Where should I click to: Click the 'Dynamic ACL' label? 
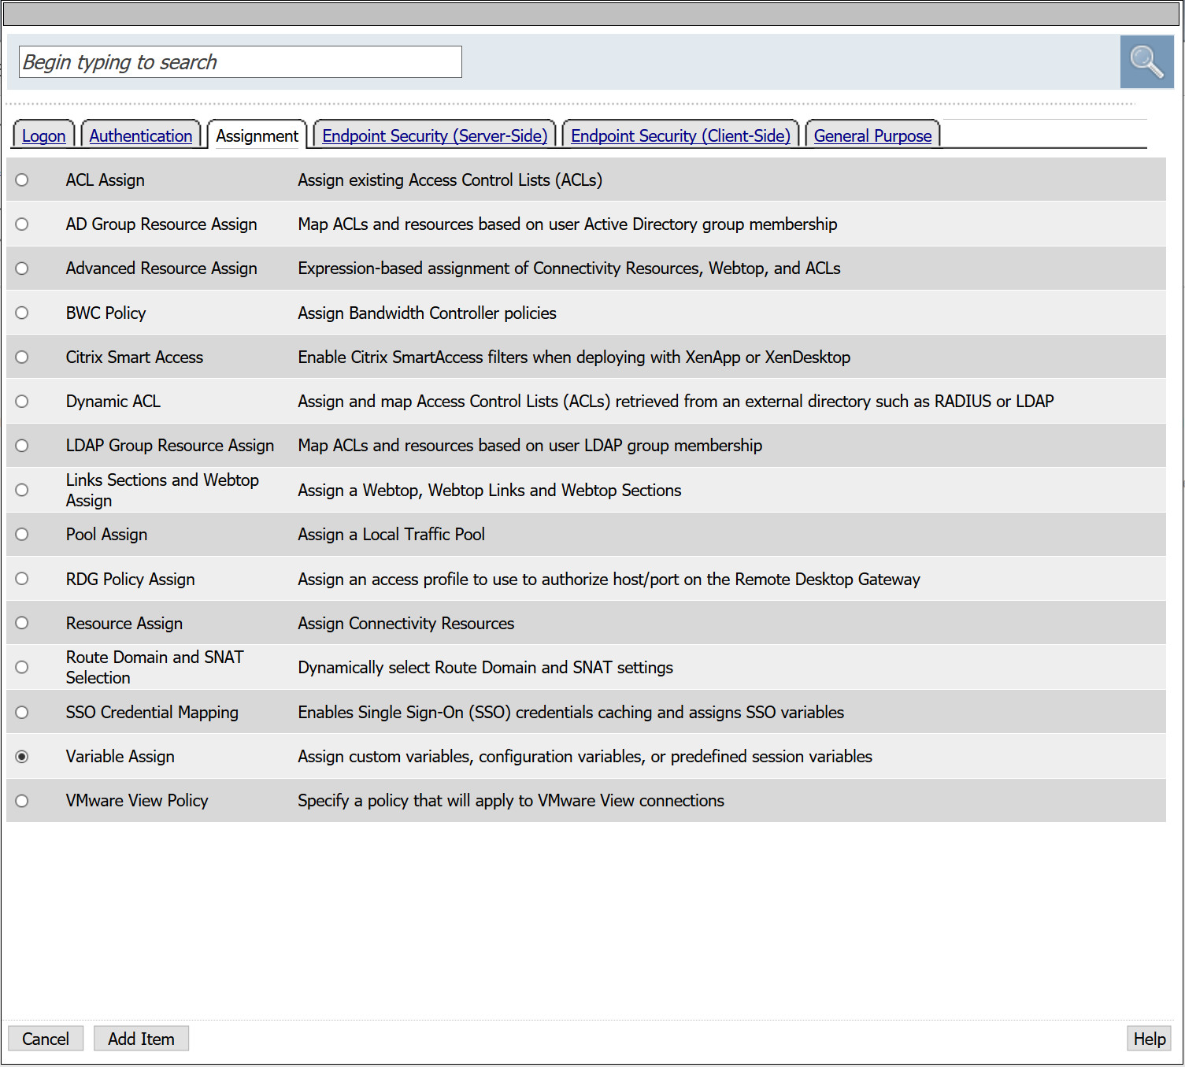113,402
